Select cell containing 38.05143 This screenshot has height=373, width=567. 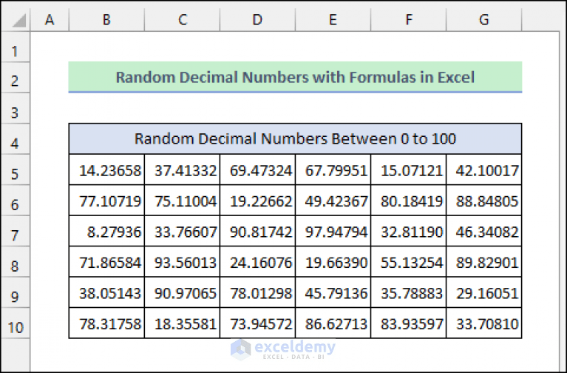click(x=106, y=292)
